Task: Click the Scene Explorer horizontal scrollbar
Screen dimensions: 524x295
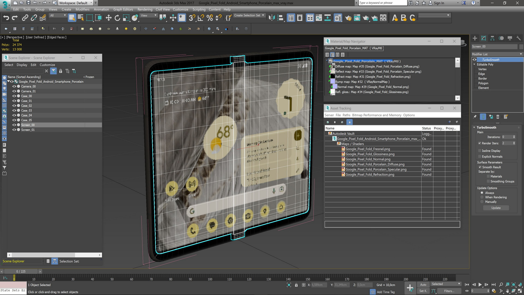Action: click(x=55, y=255)
